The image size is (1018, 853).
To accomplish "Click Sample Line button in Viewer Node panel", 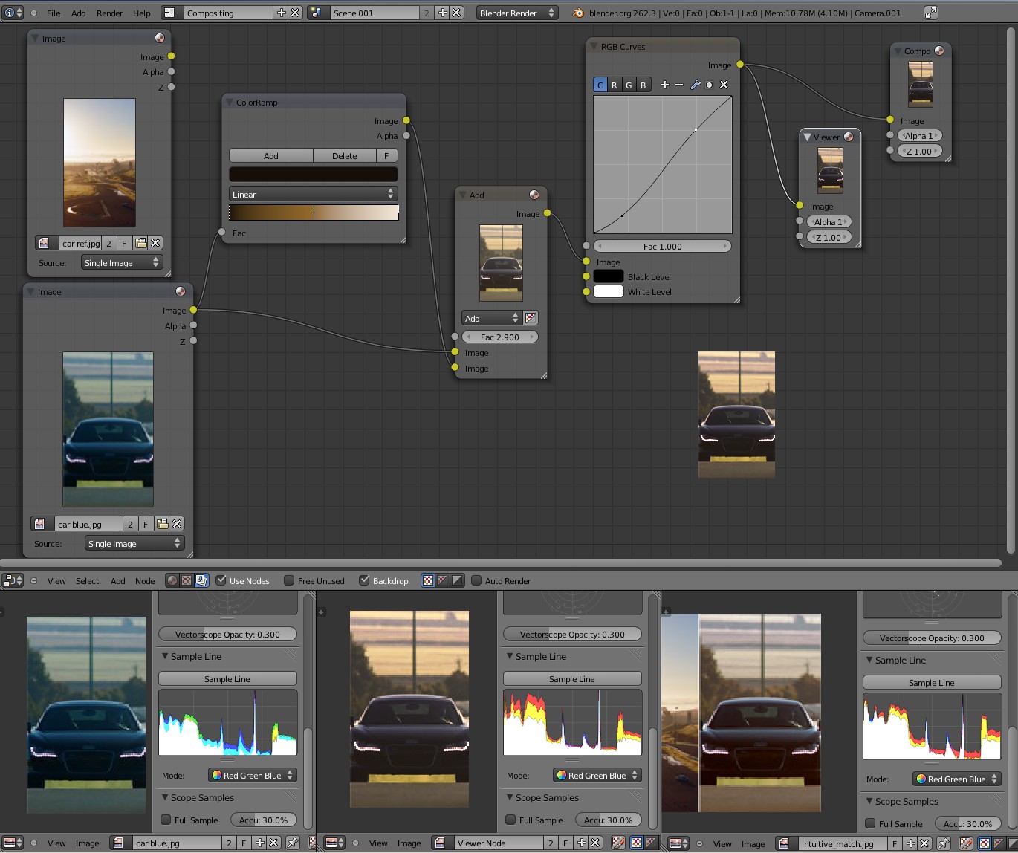I will click(572, 678).
